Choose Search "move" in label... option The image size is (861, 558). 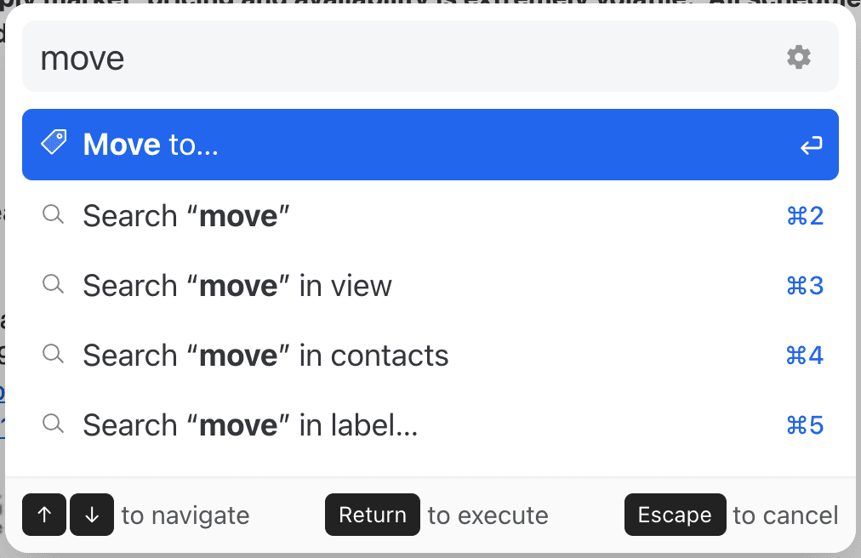pyautogui.click(x=430, y=424)
